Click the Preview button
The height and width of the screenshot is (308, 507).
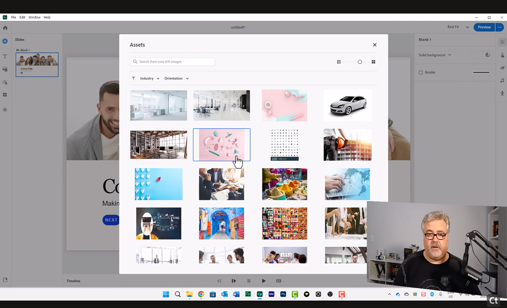click(484, 27)
